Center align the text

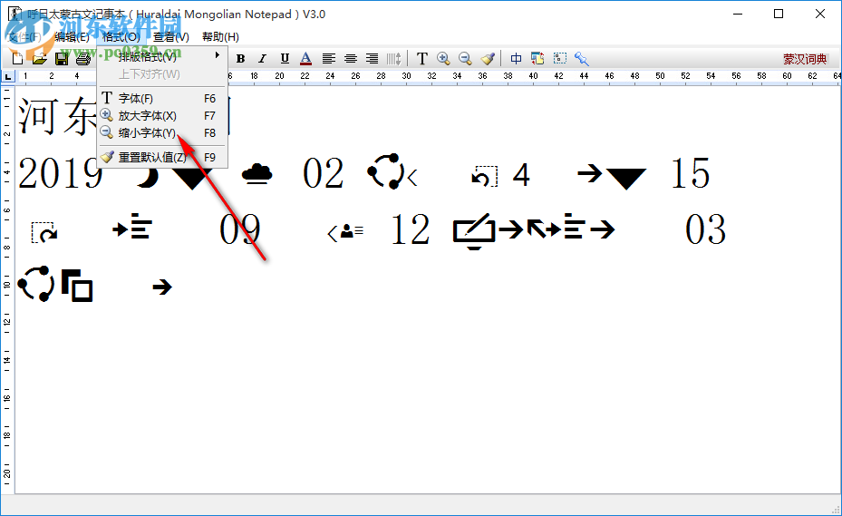351,59
